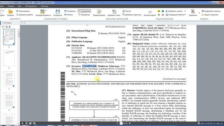The height and width of the screenshot is (126, 224).
Task: Select the Ластик eraser tool
Action: pyautogui.click(x=127, y=11)
